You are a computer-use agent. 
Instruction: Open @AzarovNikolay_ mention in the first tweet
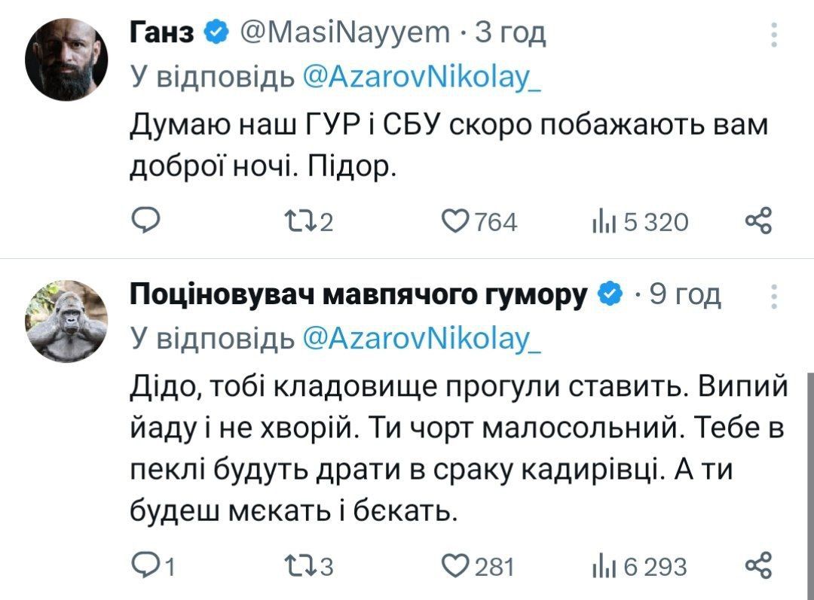click(x=421, y=76)
